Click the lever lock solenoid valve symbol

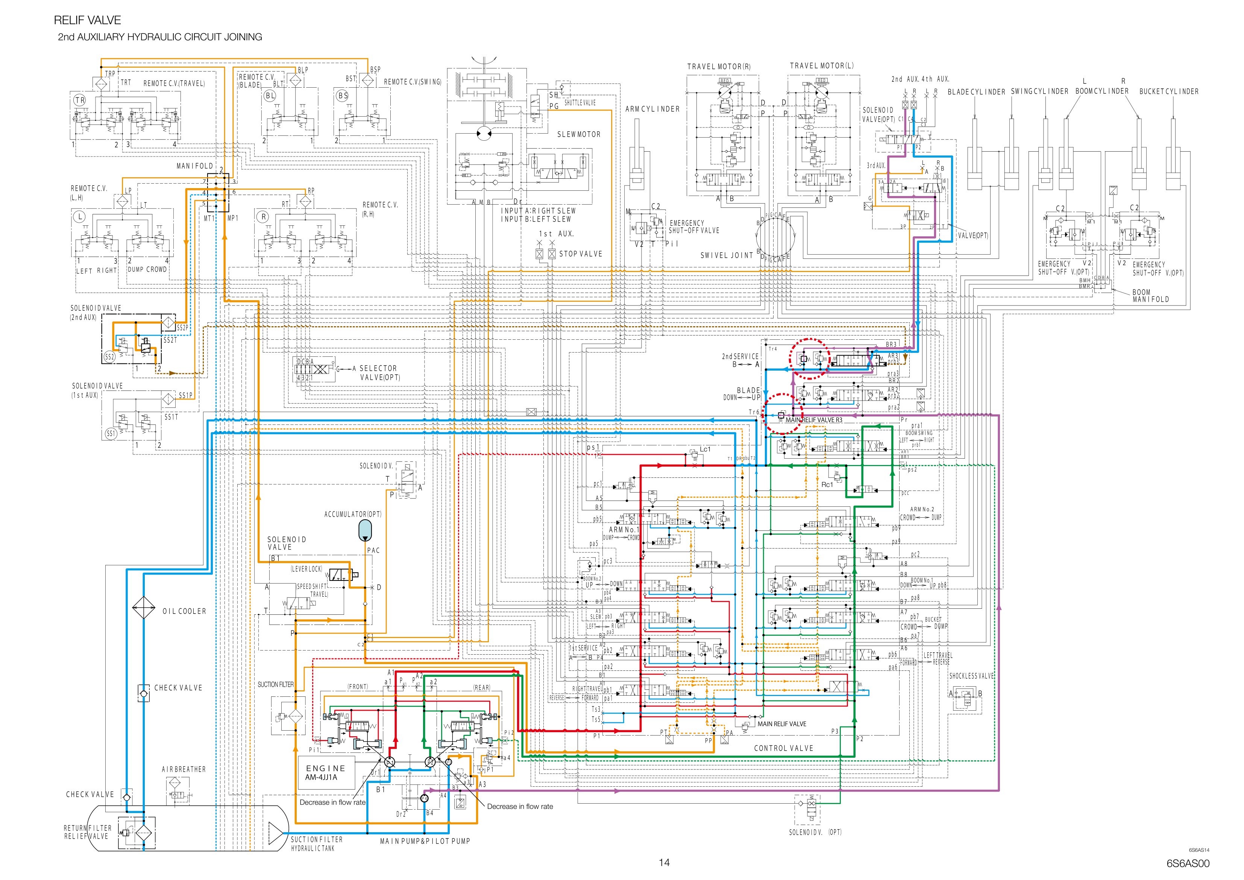(x=343, y=575)
